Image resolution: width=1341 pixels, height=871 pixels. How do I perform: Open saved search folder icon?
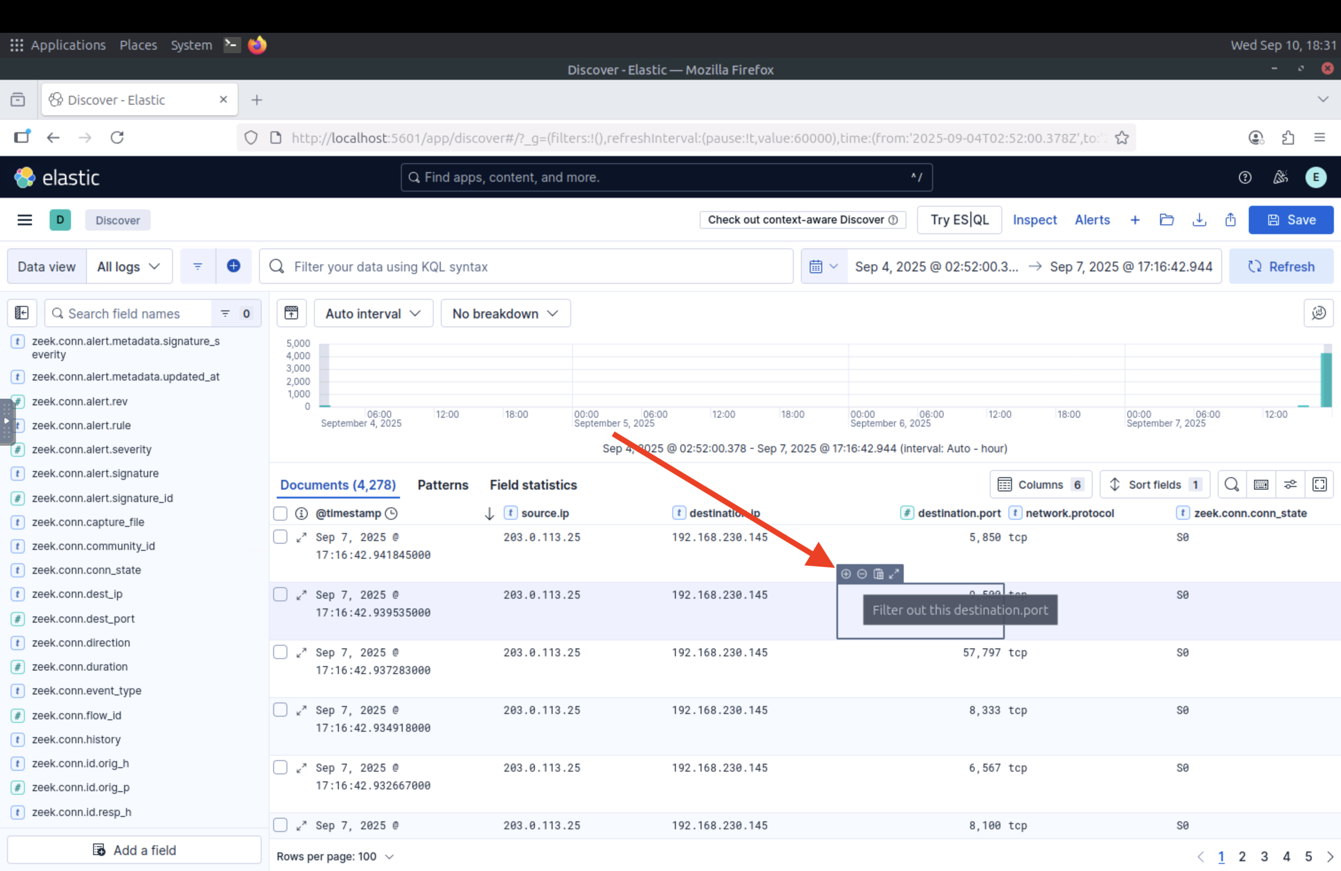[1166, 220]
